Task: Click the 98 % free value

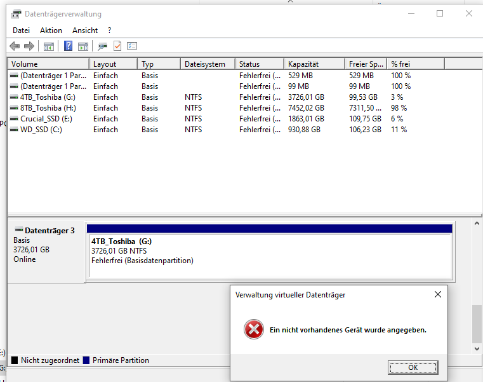Action: point(399,108)
